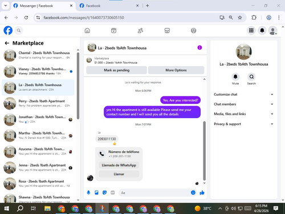
Task: Click More Options button
Action: point(176,70)
